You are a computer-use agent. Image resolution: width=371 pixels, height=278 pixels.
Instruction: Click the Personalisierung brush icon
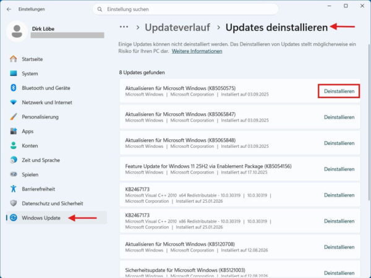[x=14, y=117]
